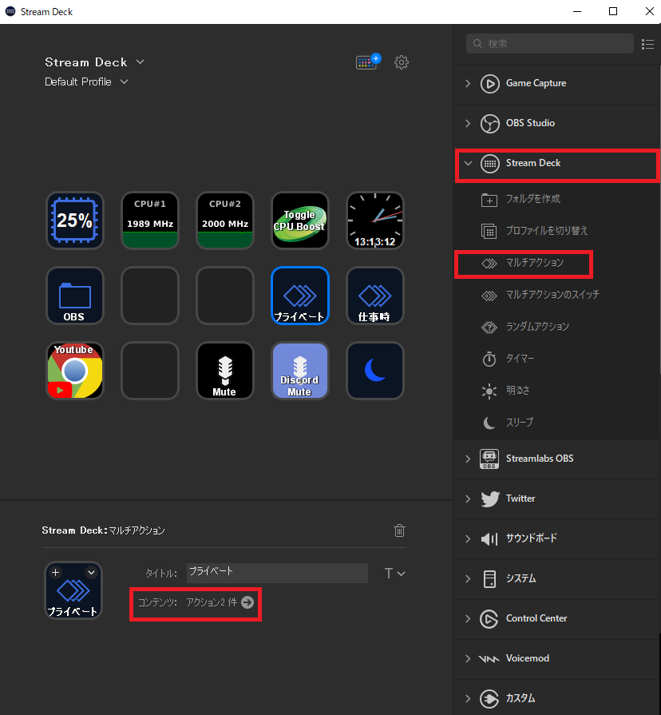The image size is (661, 715).
Task: Click the サウンドボード speaker icon
Action: tap(489, 539)
